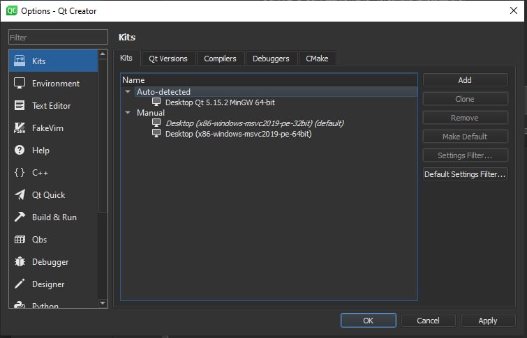Click the Designer pencil icon
This screenshot has width=527, height=338.
[20, 284]
